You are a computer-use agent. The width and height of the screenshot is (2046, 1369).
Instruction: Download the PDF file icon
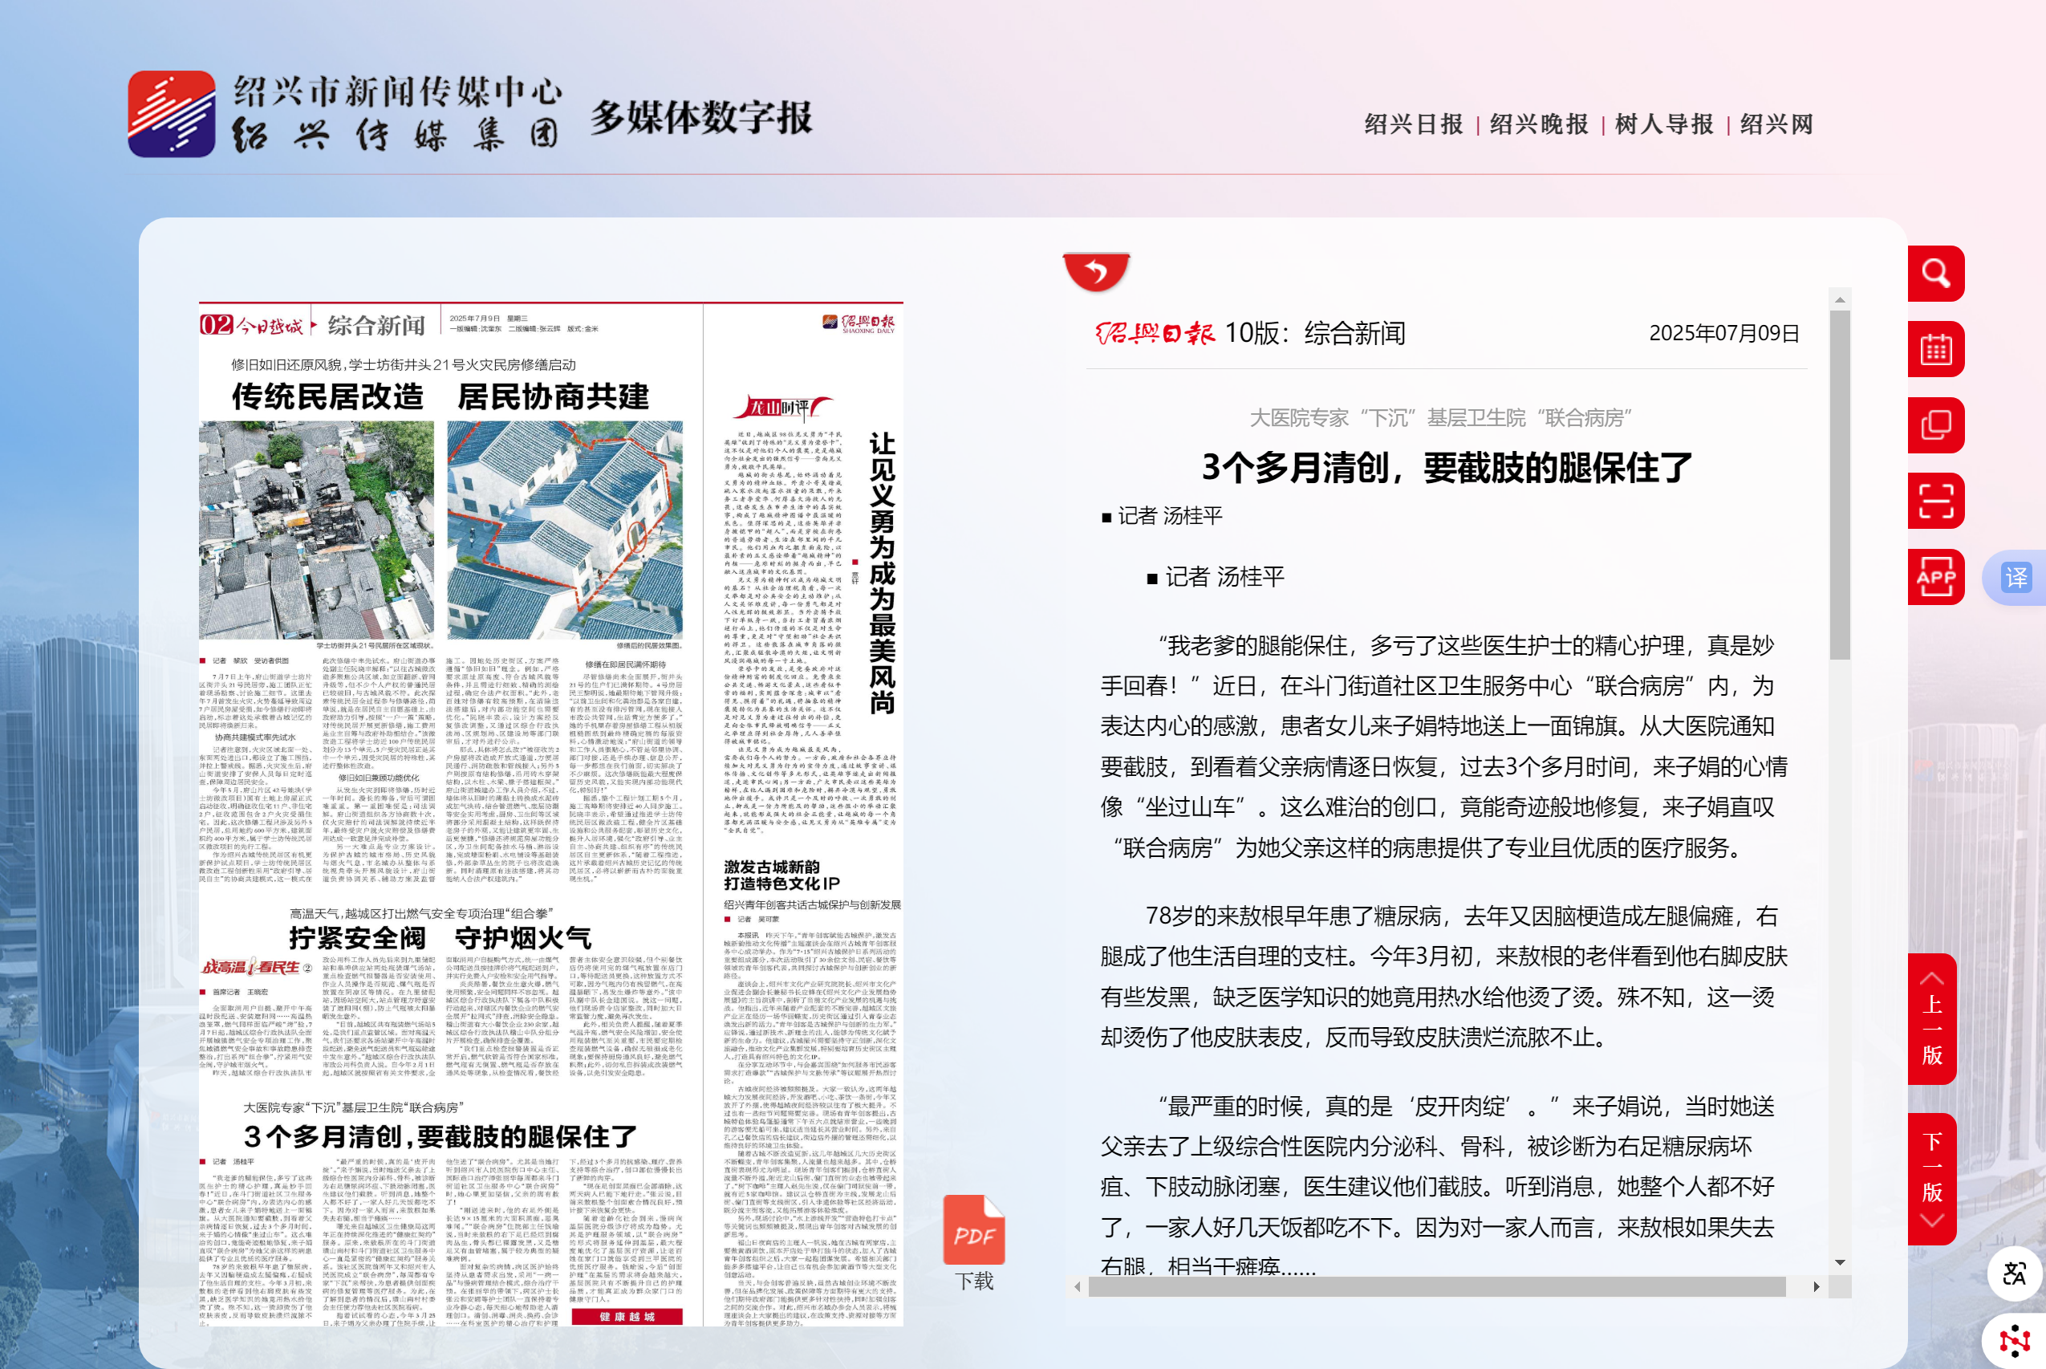(974, 1229)
